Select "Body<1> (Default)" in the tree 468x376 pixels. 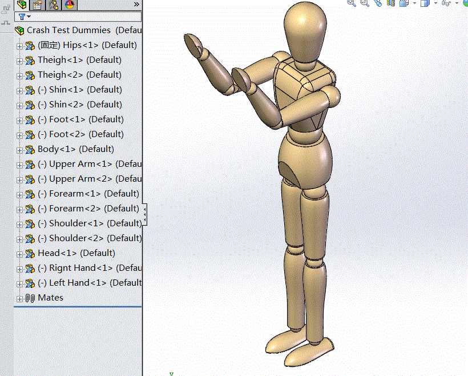click(76, 149)
